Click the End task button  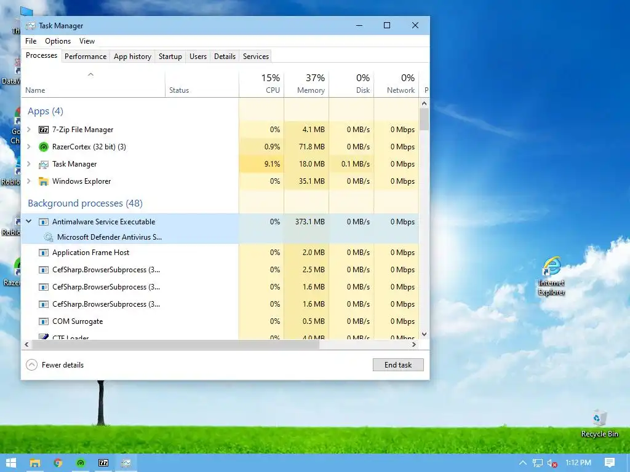click(398, 365)
